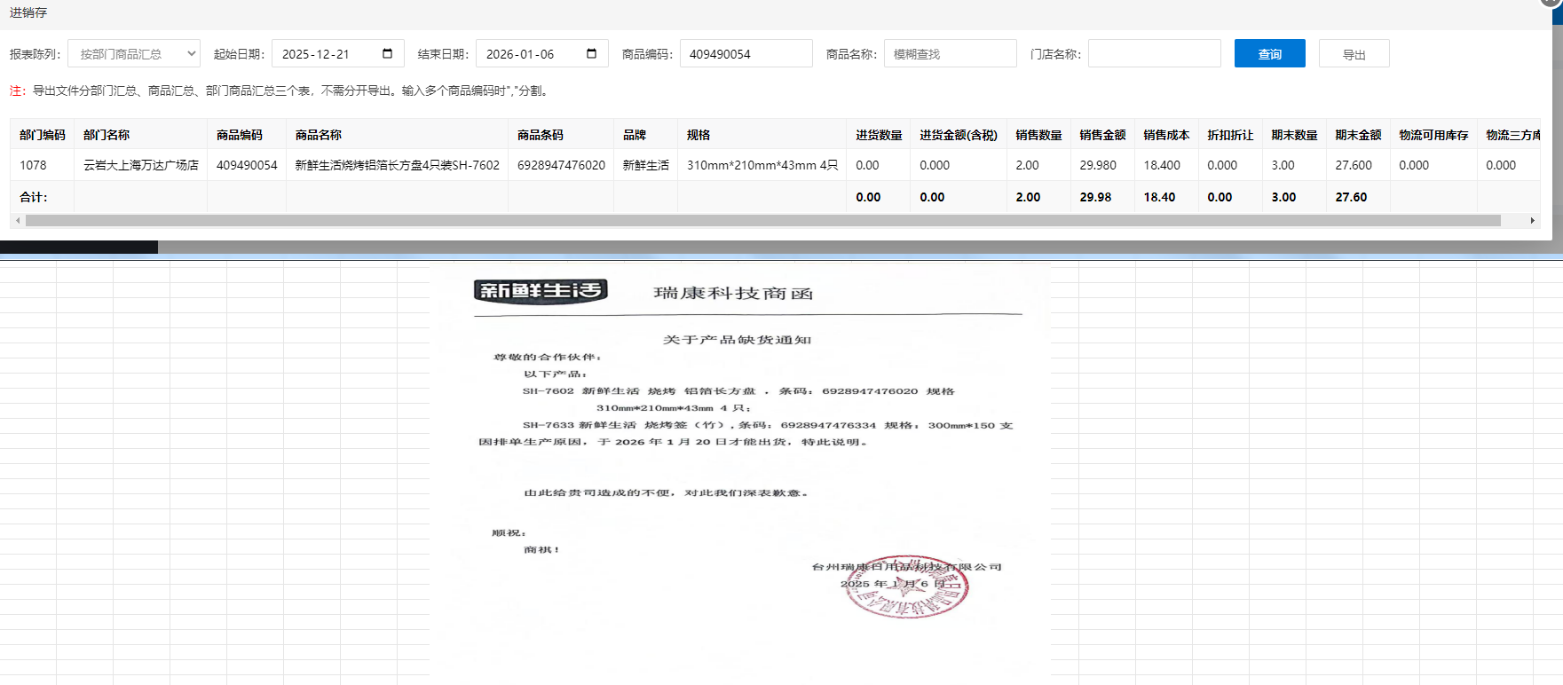Click the 结束日期 date field
The width and height of the screenshot is (1563, 685).
coord(533,54)
